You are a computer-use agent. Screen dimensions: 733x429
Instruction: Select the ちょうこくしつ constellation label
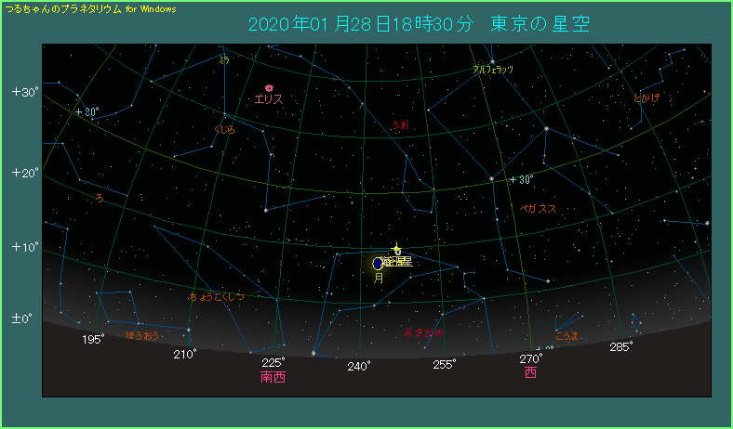[x=216, y=296]
